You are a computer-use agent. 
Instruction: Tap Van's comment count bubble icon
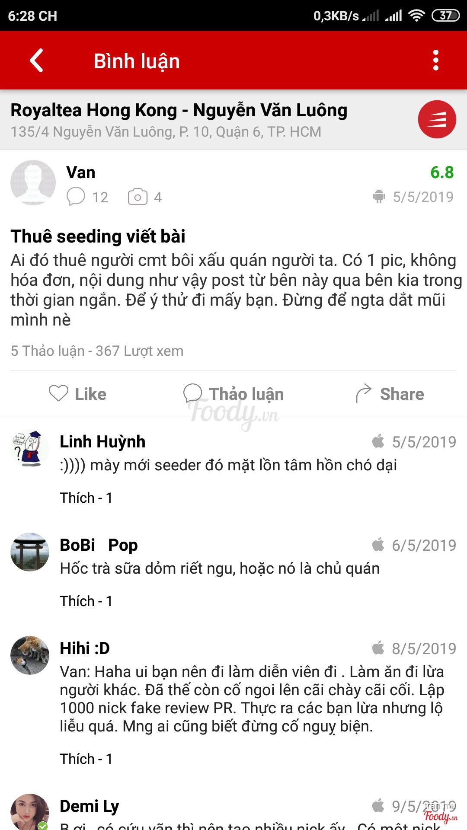76,197
